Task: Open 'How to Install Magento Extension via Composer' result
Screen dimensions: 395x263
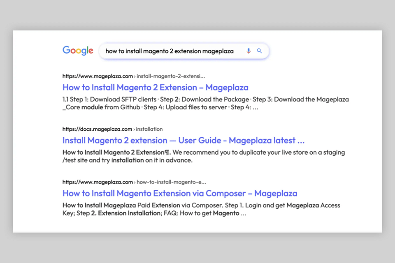Action: [180, 193]
